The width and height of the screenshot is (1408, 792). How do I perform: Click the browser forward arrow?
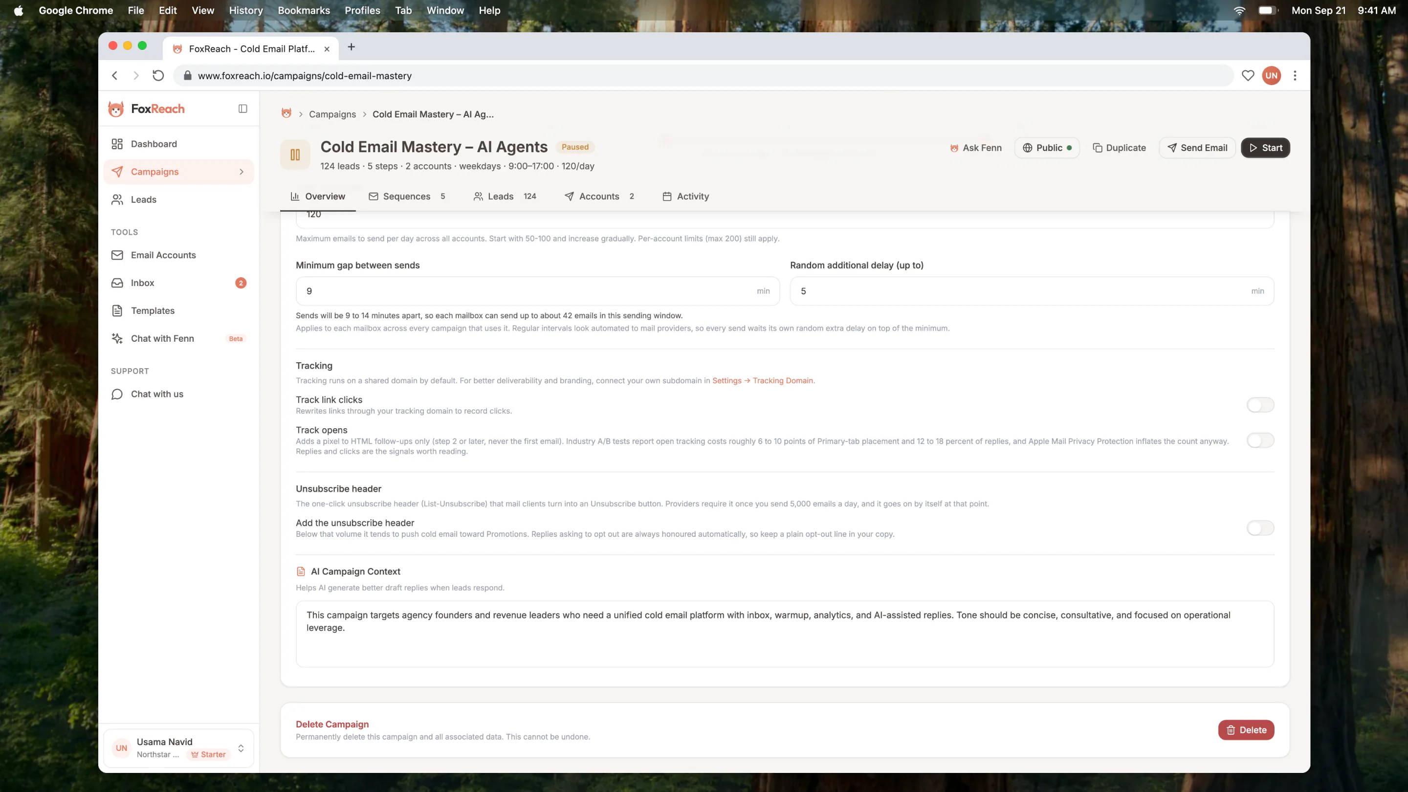click(136, 75)
